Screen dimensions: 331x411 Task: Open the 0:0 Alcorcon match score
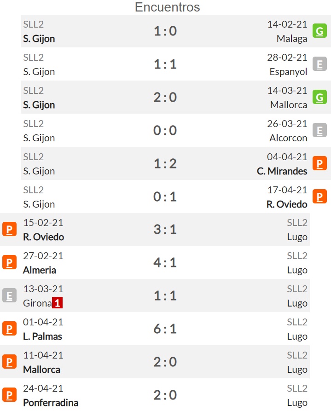165,130
